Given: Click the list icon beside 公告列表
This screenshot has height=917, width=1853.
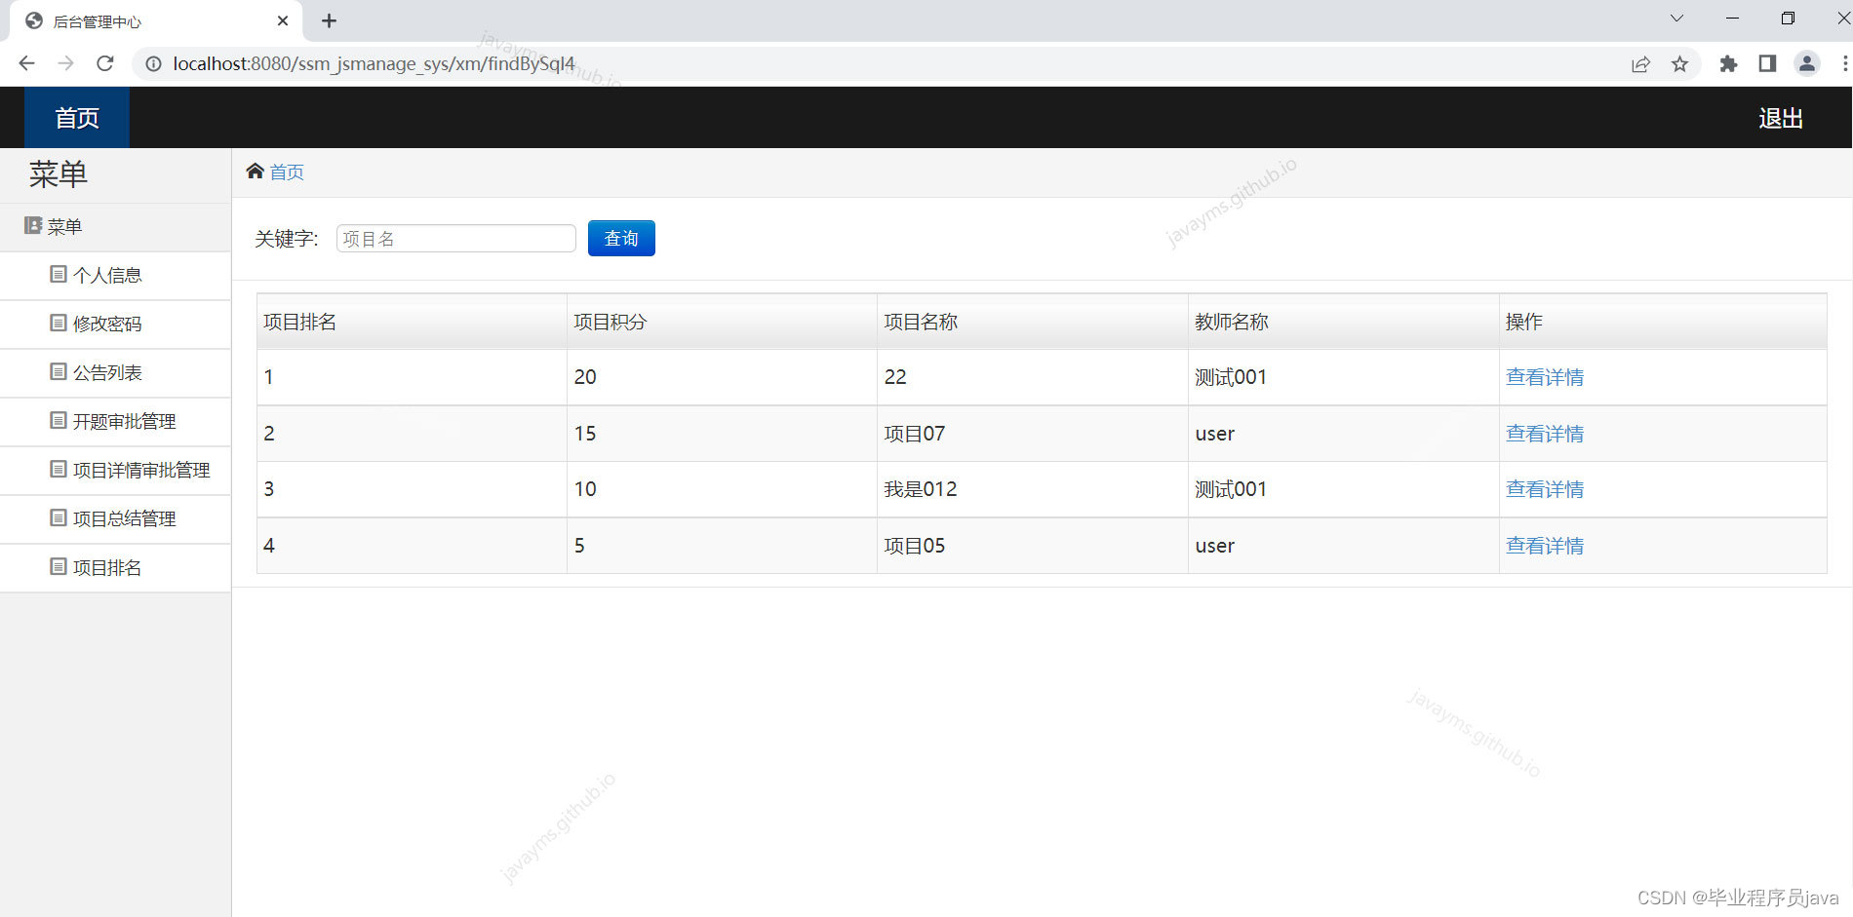Looking at the screenshot, I should tap(59, 372).
